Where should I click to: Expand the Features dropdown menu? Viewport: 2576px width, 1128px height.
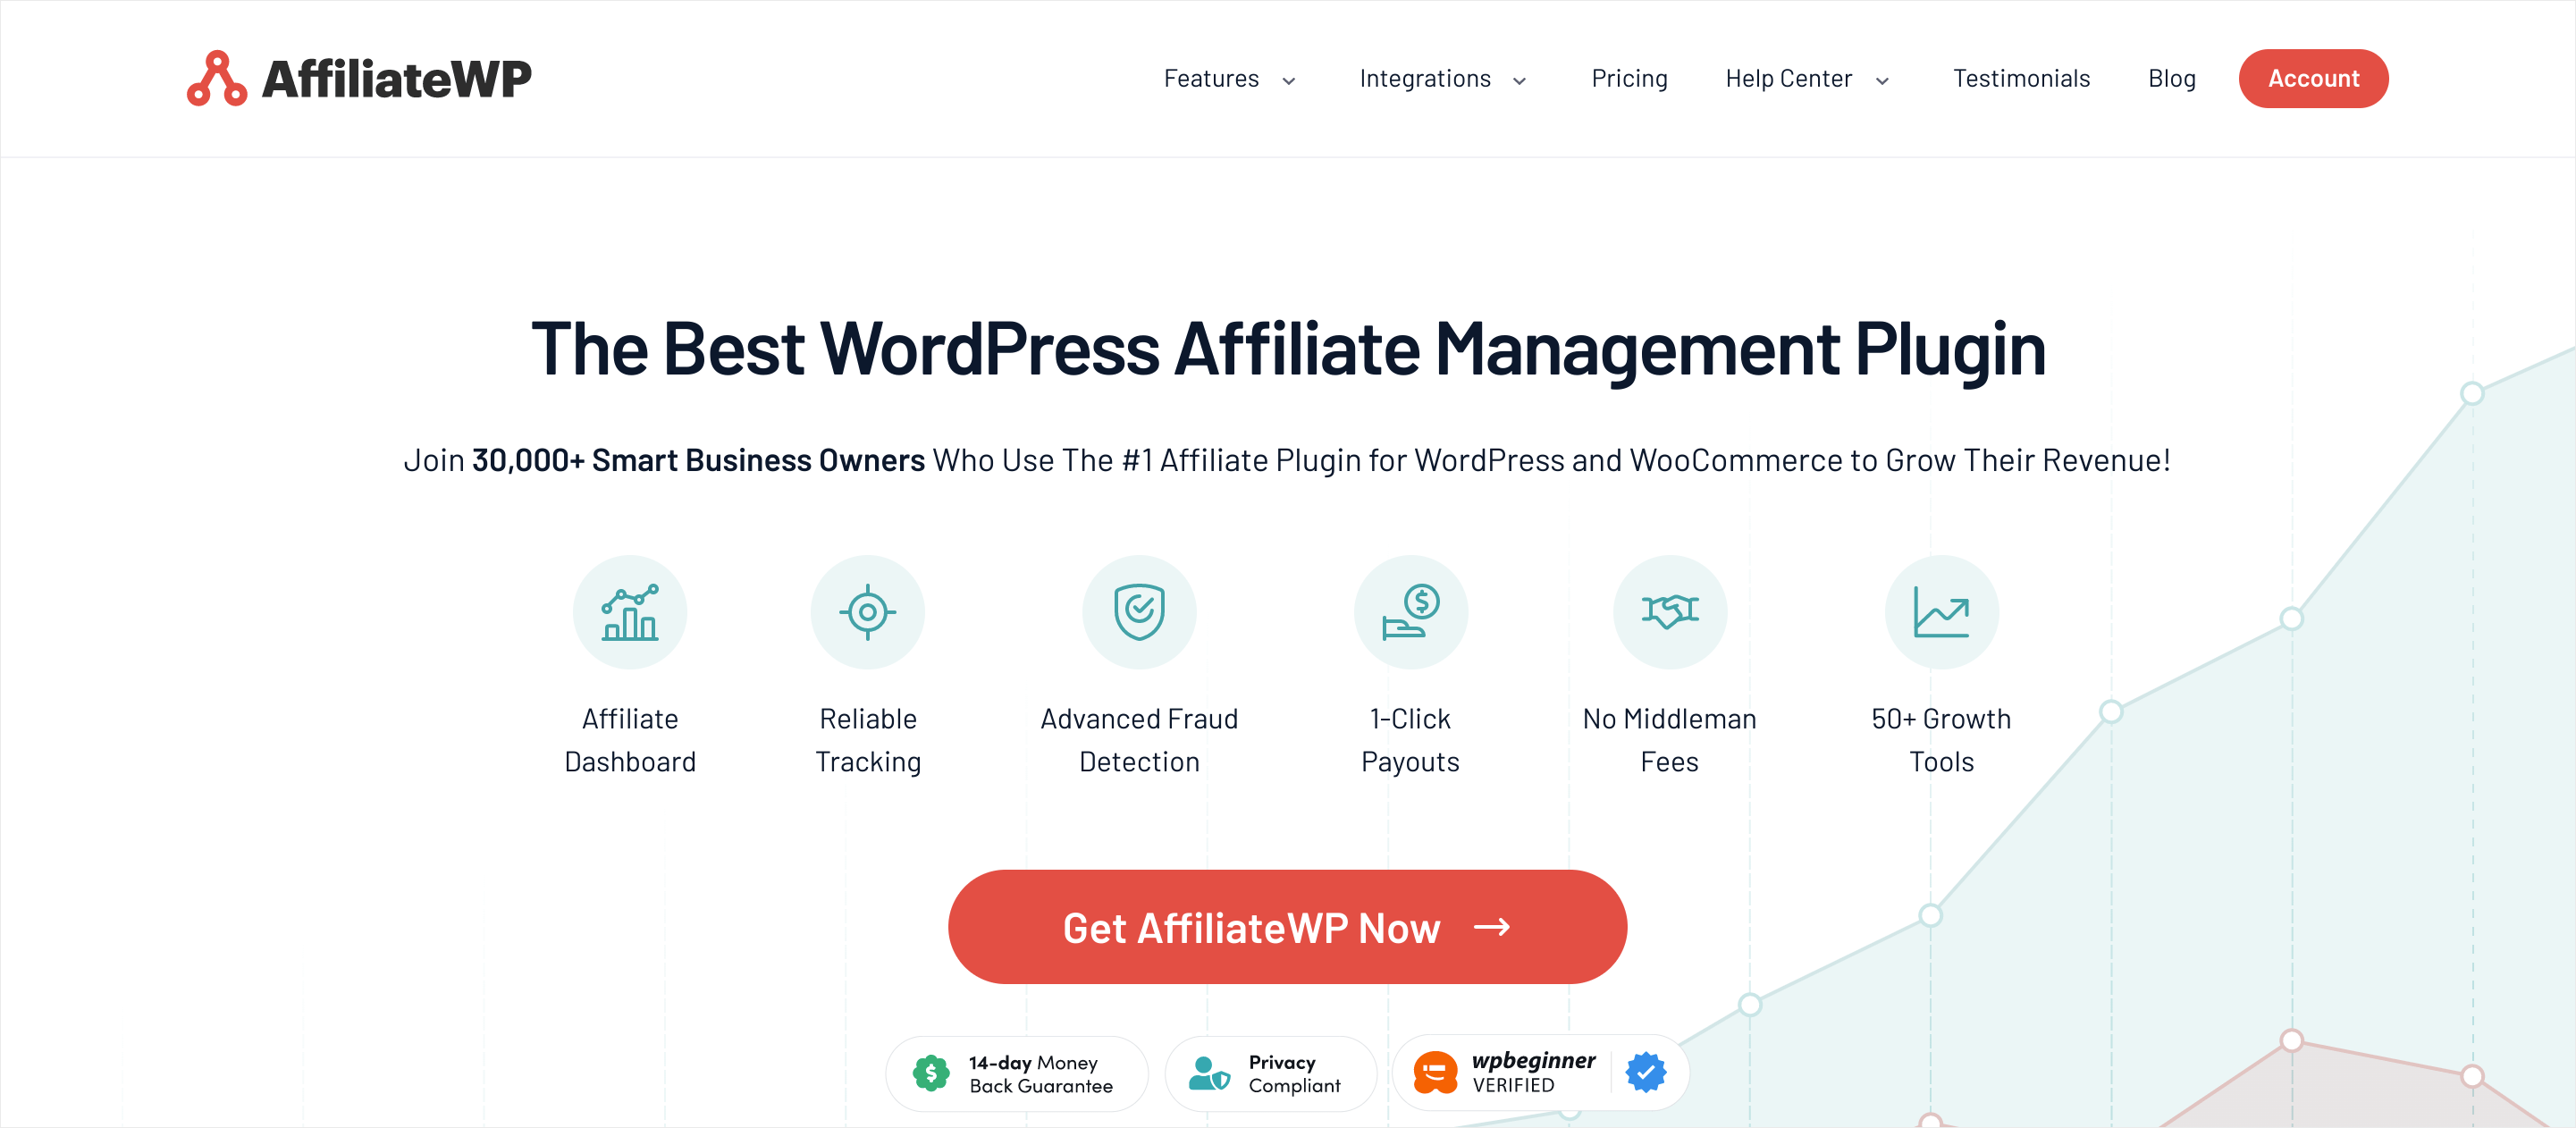pyautogui.click(x=1227, y=76)
